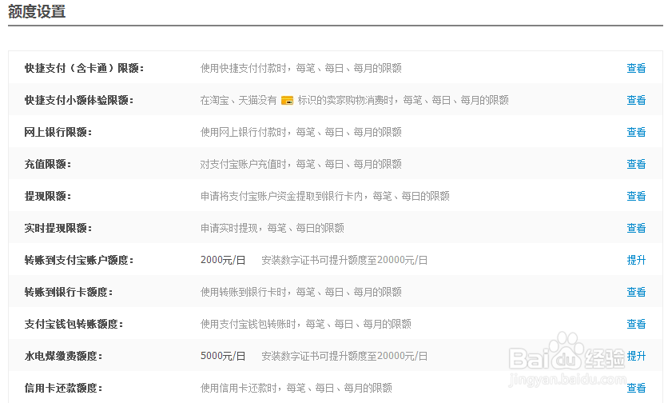Click 提升 in the 水电煤缴费额度 row

pyautogui.click(x=636, y=357)
